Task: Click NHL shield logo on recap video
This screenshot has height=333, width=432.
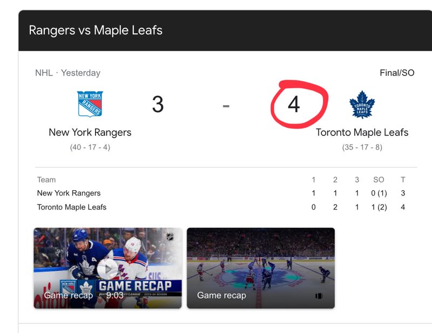Action: point(170,237)
